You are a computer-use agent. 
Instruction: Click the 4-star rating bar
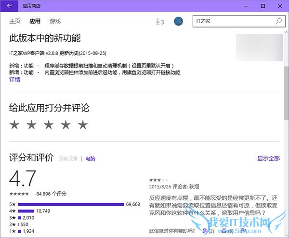pyautogui.click(x=26, y=211)
